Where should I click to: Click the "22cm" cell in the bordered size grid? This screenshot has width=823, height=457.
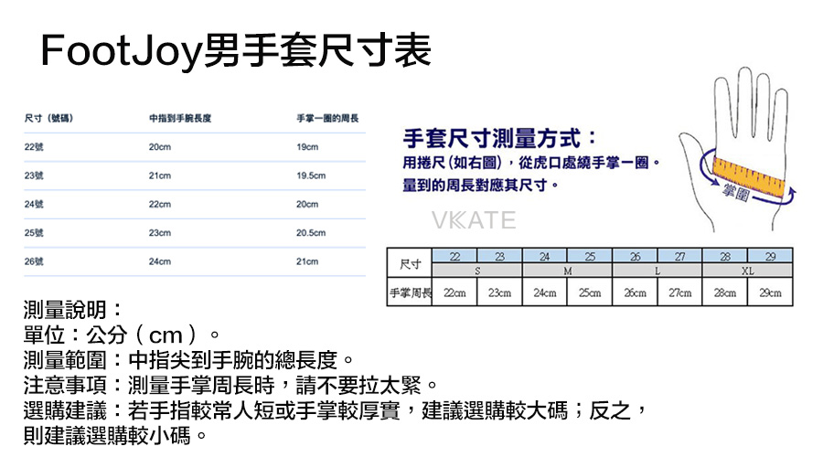pos(454,292)
